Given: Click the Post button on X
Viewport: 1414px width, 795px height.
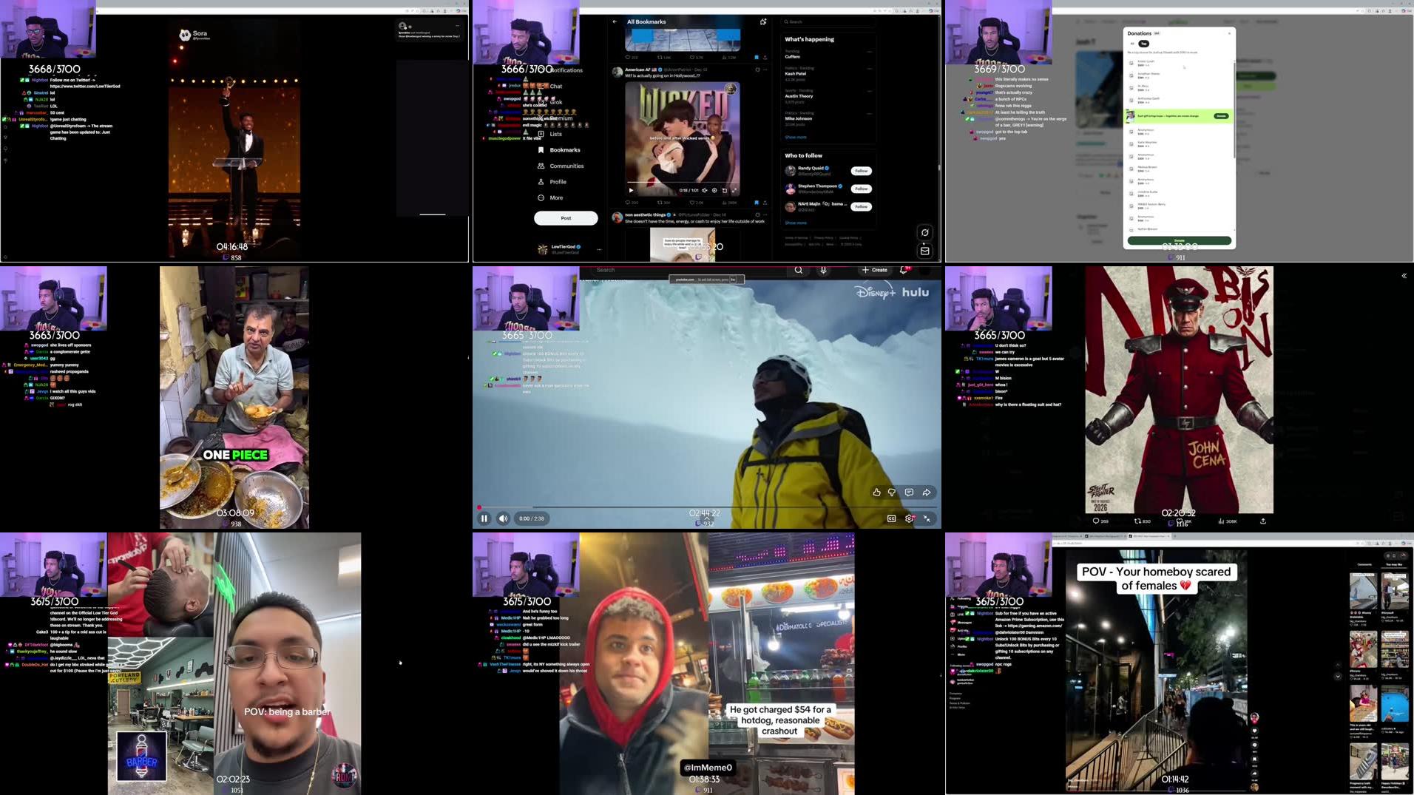Looking at the screenshot, I should pos(565,218).
